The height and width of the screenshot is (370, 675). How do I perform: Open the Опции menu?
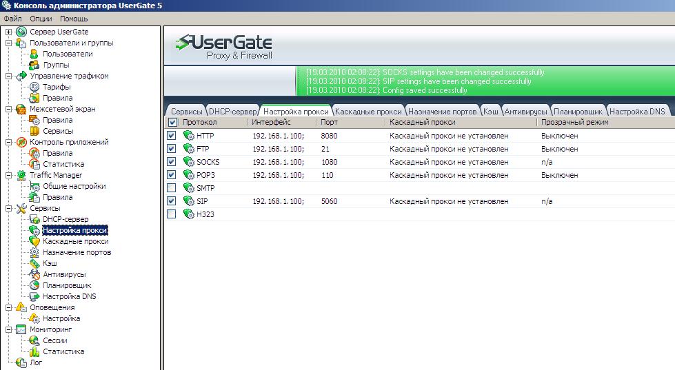[x=41, y=19]
